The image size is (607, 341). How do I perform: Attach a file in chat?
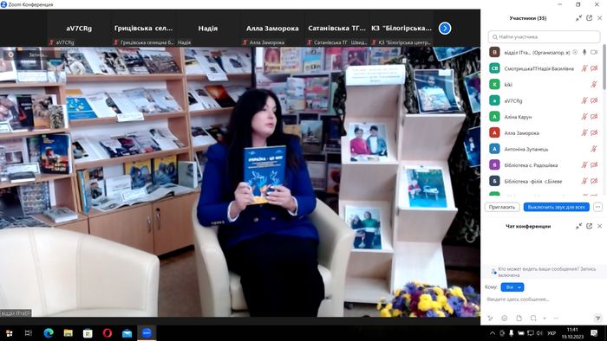[519, 318]
